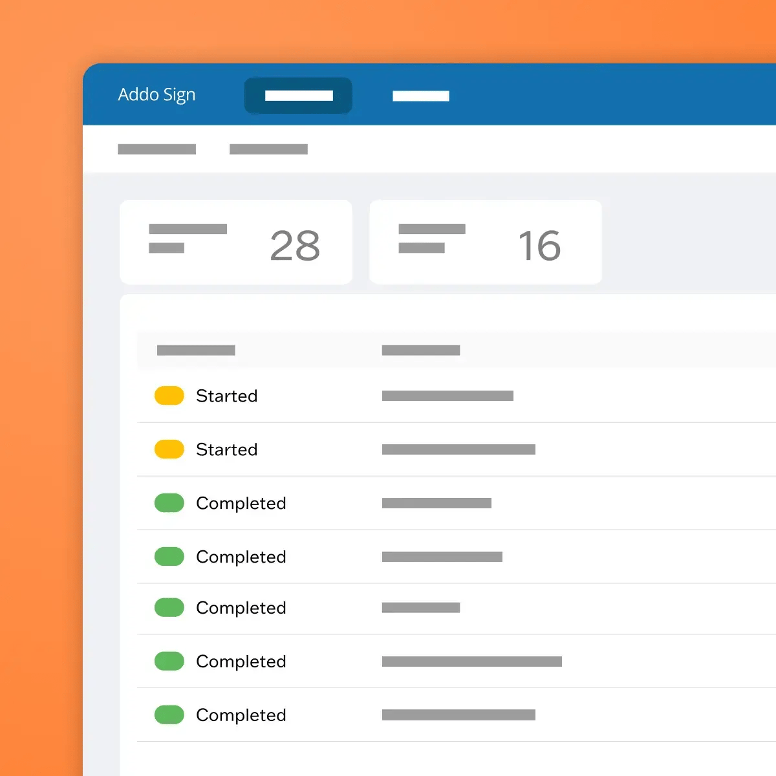Click the green pill in second Completed row
This screenshot has width=776, height=776.
(169, 557)
